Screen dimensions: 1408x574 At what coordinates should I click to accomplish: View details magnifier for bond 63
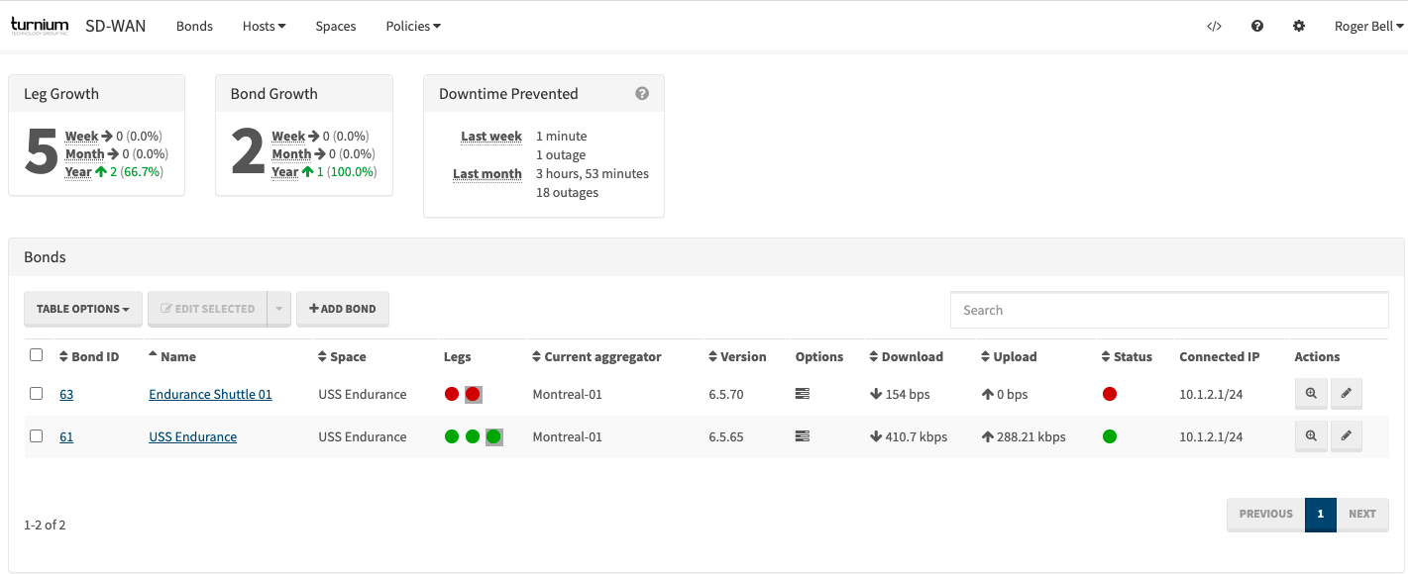pyautogui.click(x=1311, y=394)
